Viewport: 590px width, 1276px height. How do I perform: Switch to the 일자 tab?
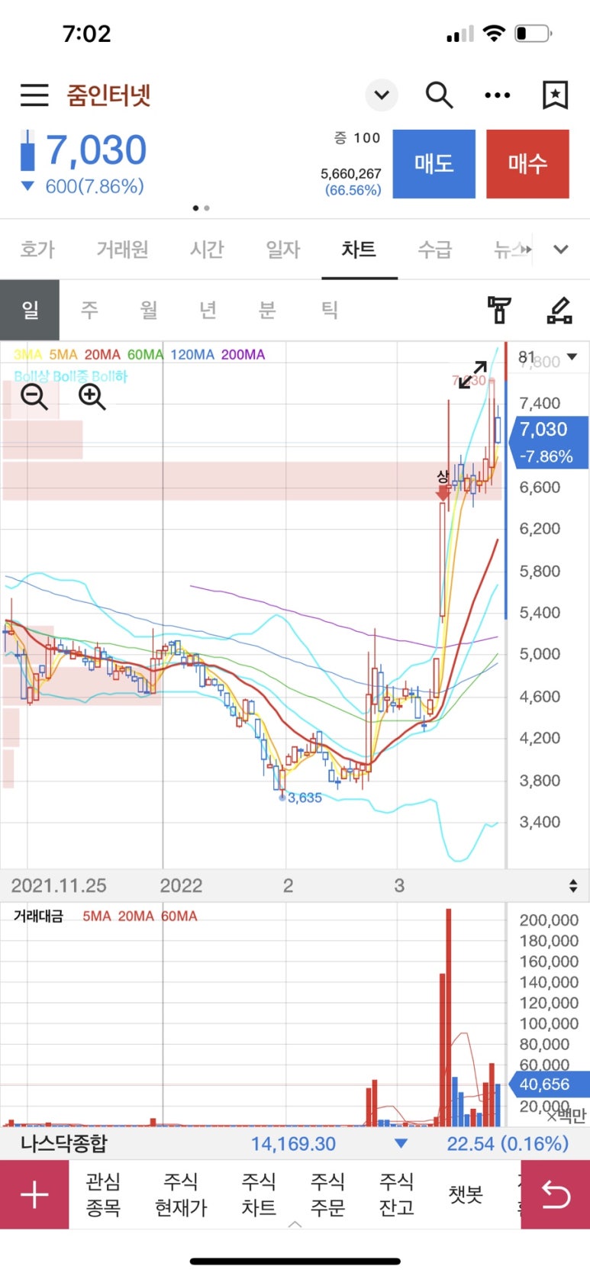click(283, 249)
